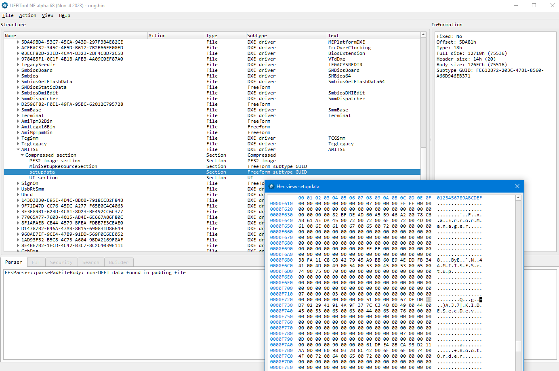Collapse the Compressed section node
The width and height of the screenshot is (559, 371).
tap(22, 155)
